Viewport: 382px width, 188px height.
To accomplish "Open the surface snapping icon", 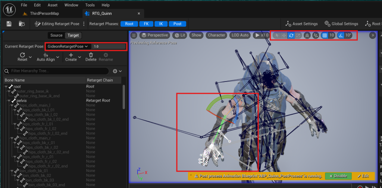I will pos(316,35).
